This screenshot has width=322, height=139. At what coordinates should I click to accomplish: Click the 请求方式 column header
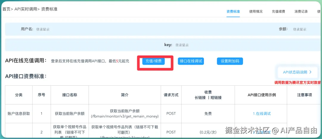pos(171,95)
